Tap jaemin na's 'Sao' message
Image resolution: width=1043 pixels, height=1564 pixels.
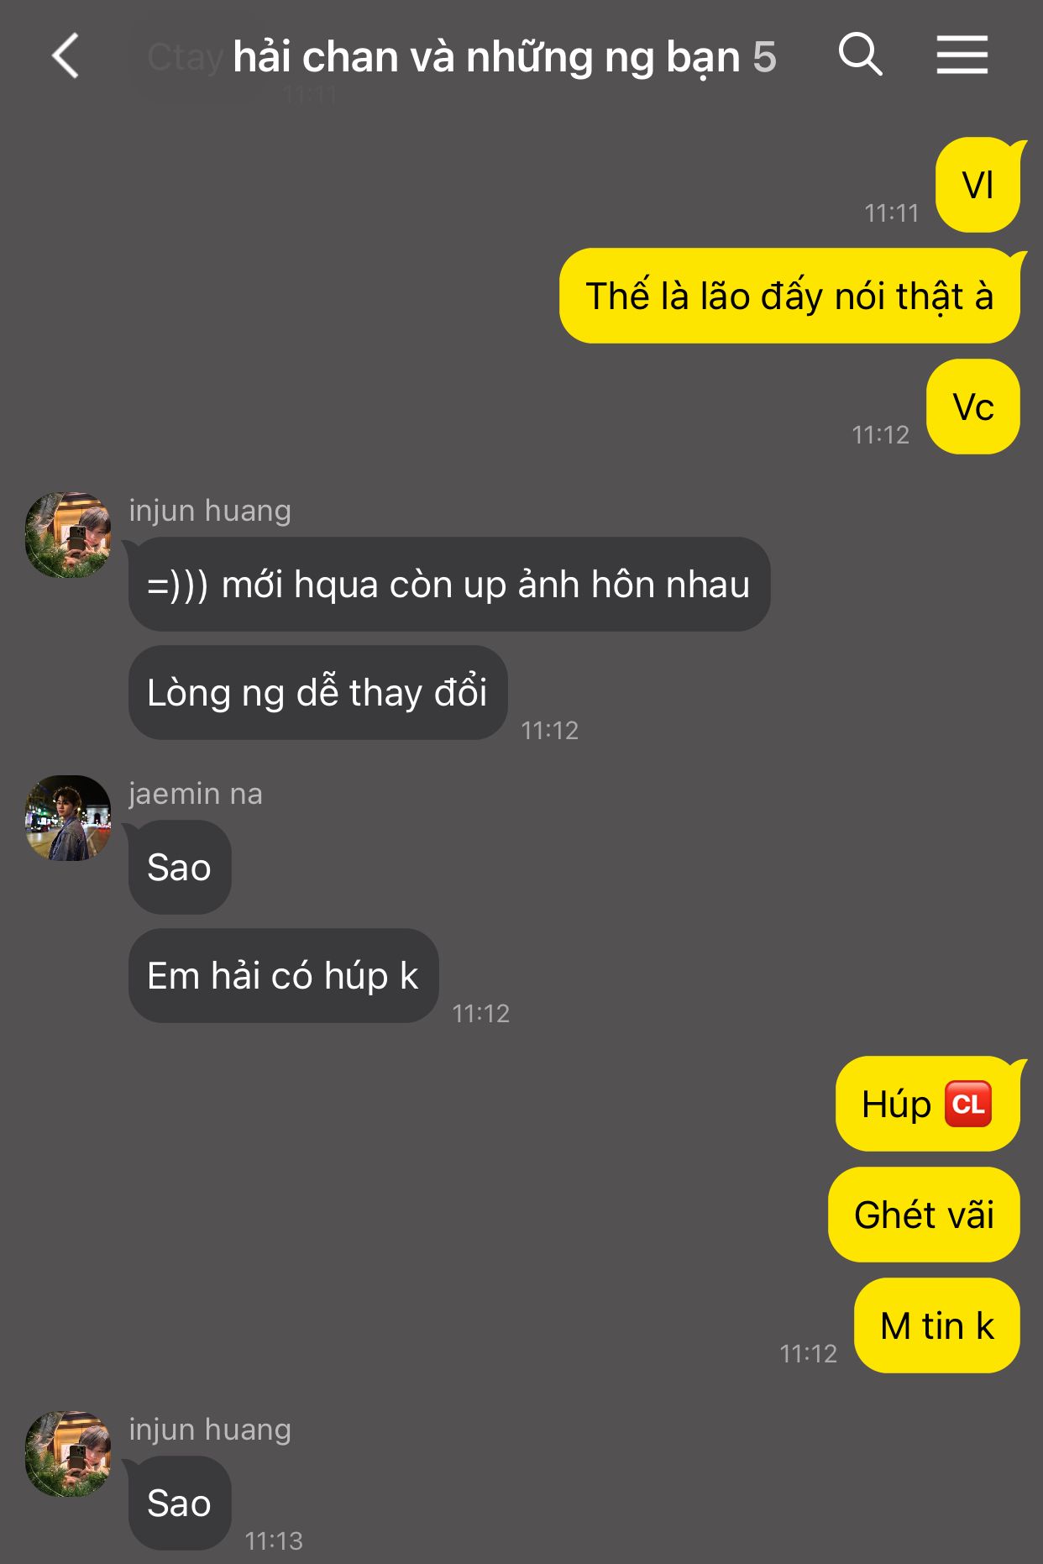tap(179, 868)
